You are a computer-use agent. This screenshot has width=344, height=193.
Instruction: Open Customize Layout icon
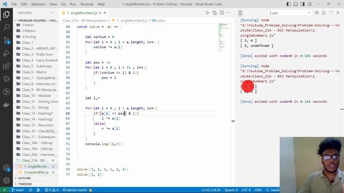coord(310,4)
